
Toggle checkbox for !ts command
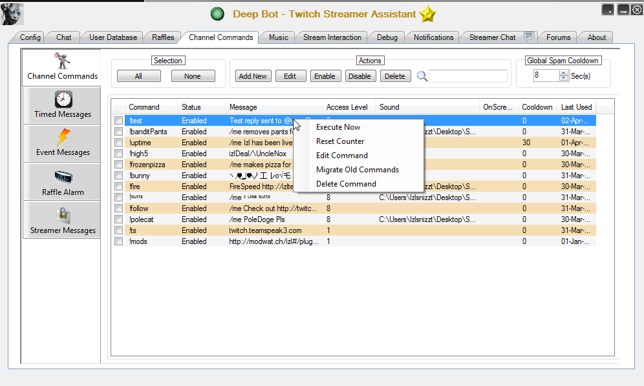tap(119, 230)
